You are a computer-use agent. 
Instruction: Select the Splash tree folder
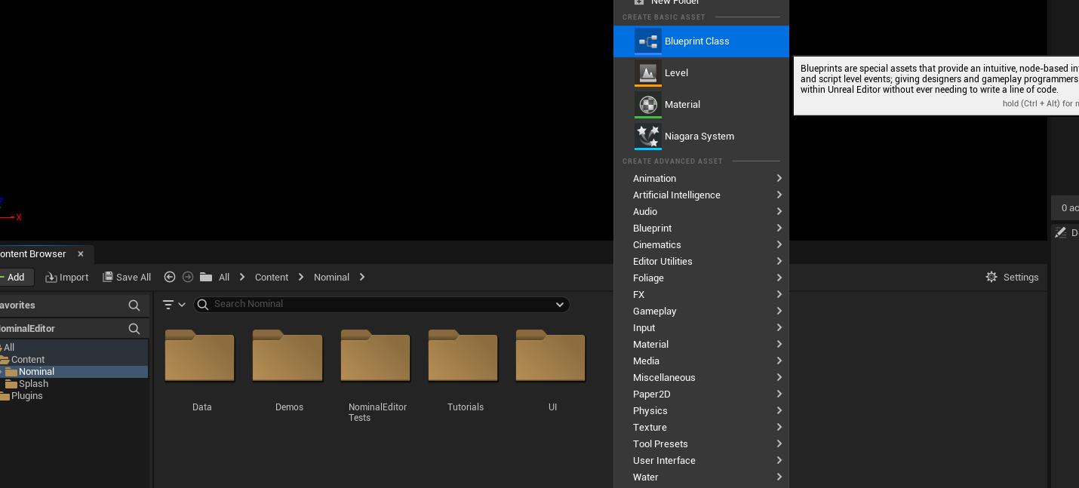[74, 384]
